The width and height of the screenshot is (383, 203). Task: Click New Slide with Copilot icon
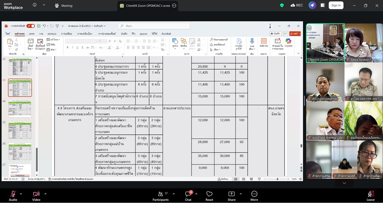(x=40, y=41)
